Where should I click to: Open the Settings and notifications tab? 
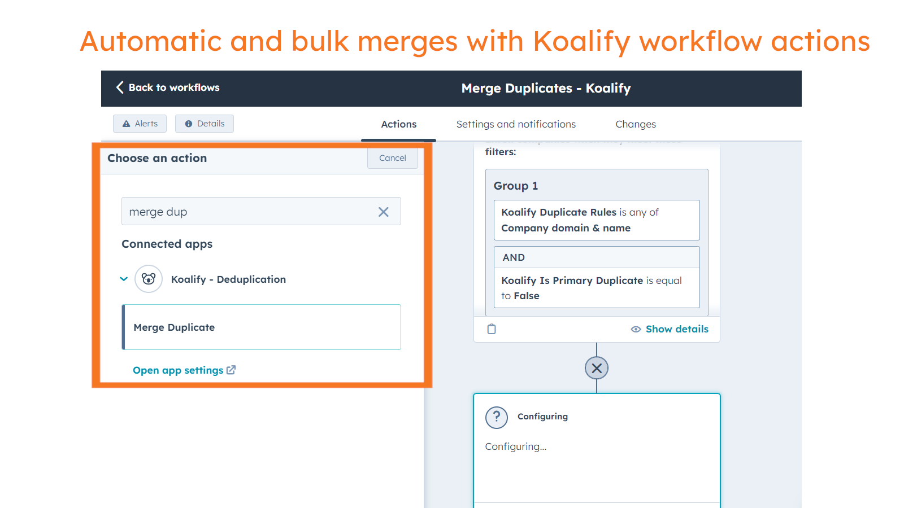pyautogui.click(x=516, y=124)
